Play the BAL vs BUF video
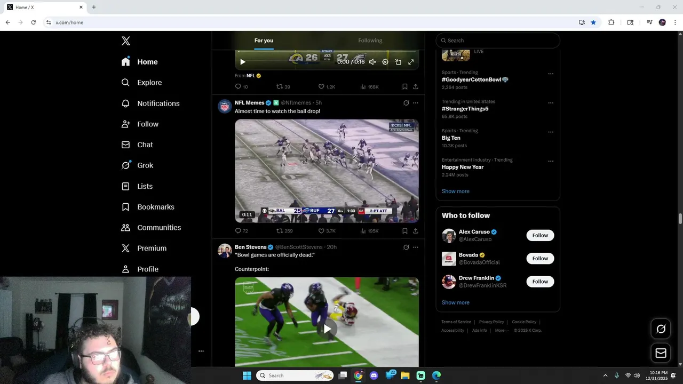Viewport: 683px width, 384px height. point(327,171)
